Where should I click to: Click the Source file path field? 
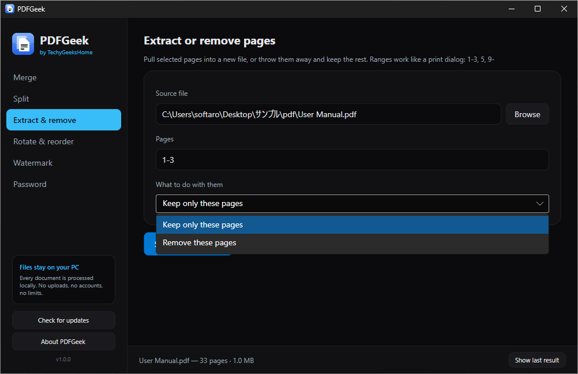point(328,114)
